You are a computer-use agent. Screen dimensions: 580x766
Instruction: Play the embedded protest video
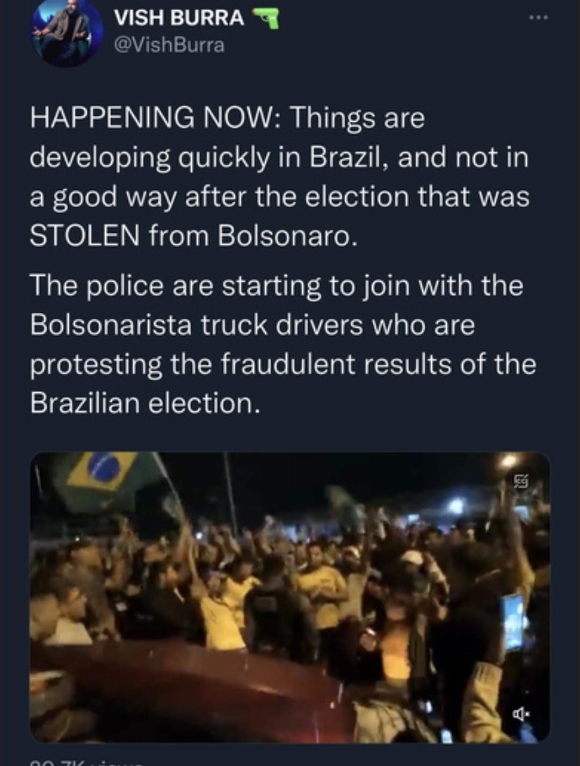[290, 598]
